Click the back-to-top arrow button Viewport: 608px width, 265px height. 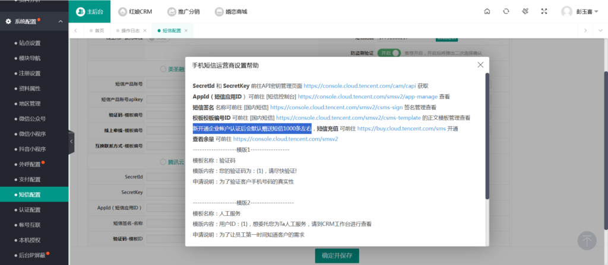pyautogui.click(x=587, y=241)
